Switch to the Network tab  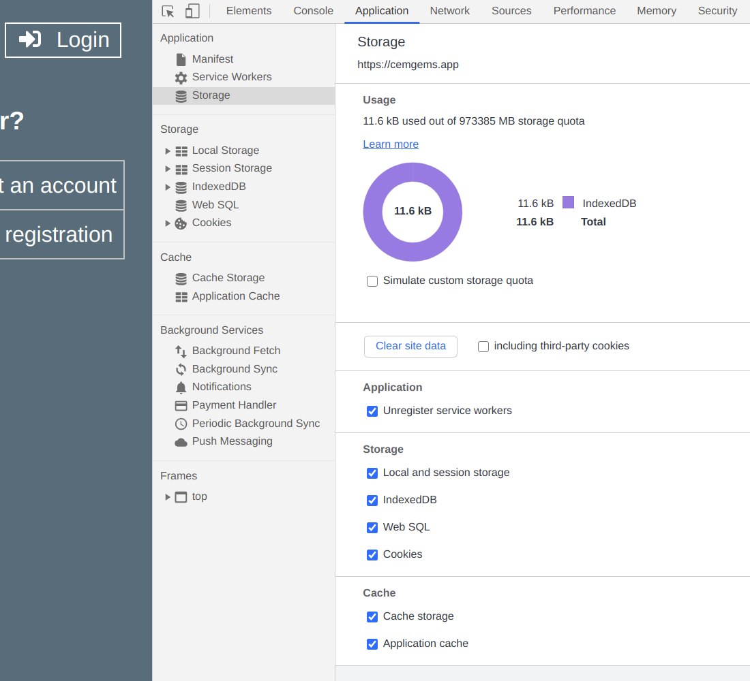449,11
